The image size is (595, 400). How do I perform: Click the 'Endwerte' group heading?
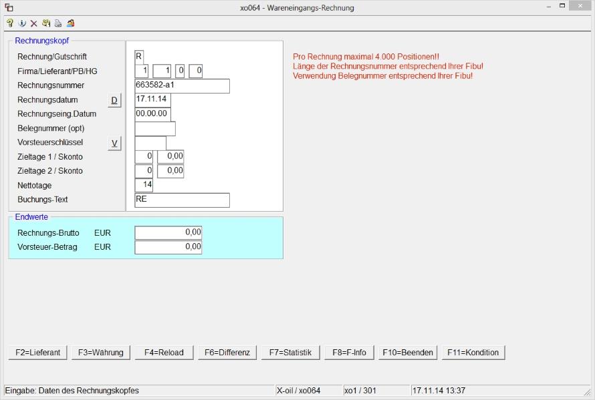coord(31,217)
